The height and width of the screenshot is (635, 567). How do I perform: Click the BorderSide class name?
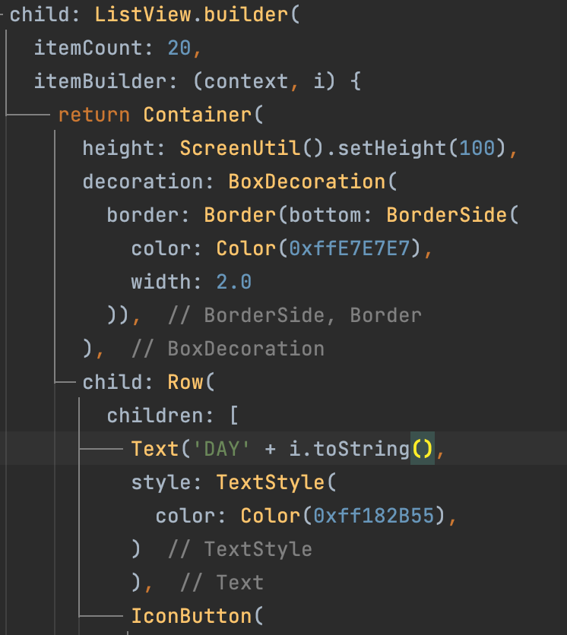pyautogui.click(x=447, y=215)
